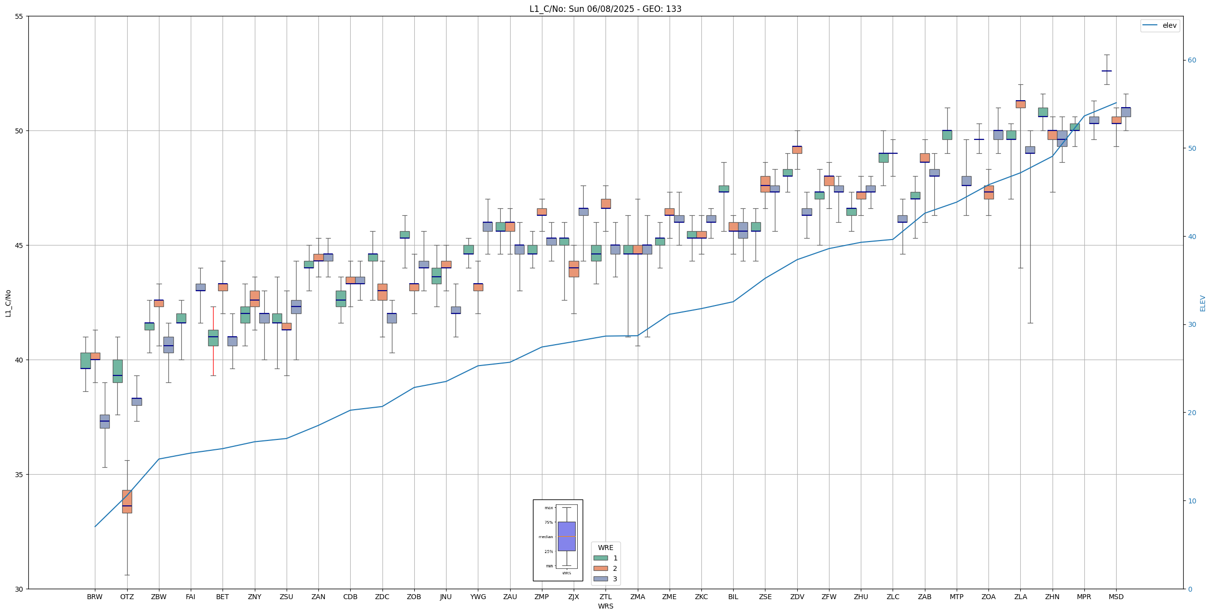The image size is (1211, 615).
Task: Click the BRW station label
Action: pyautogui.click(x=94, y=597)
